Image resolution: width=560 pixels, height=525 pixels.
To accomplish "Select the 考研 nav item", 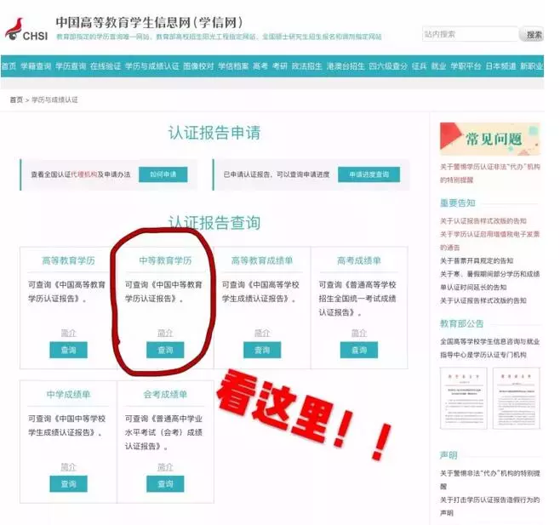I will 280,66.
